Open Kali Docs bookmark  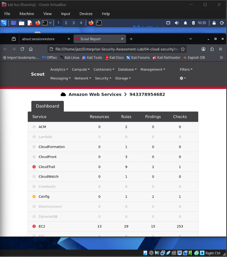[x=115, y=57]
